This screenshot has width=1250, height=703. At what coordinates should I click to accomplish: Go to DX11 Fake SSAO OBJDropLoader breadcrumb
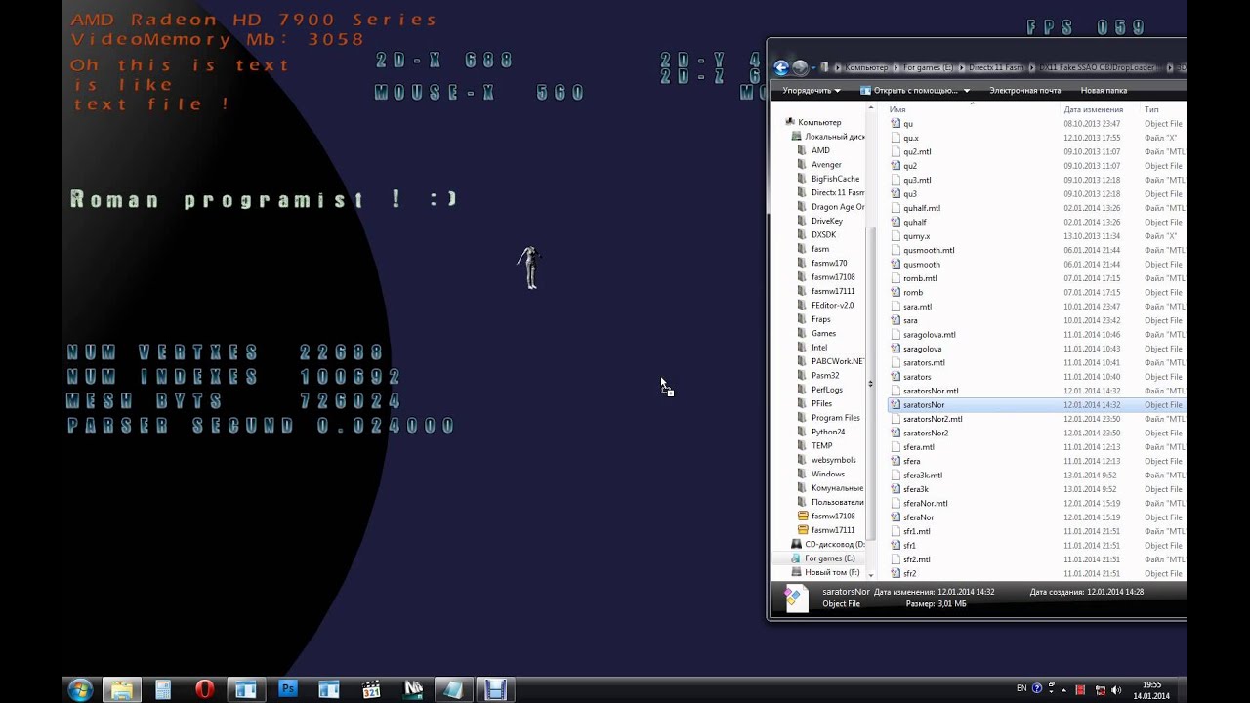tap(1100, 68)
